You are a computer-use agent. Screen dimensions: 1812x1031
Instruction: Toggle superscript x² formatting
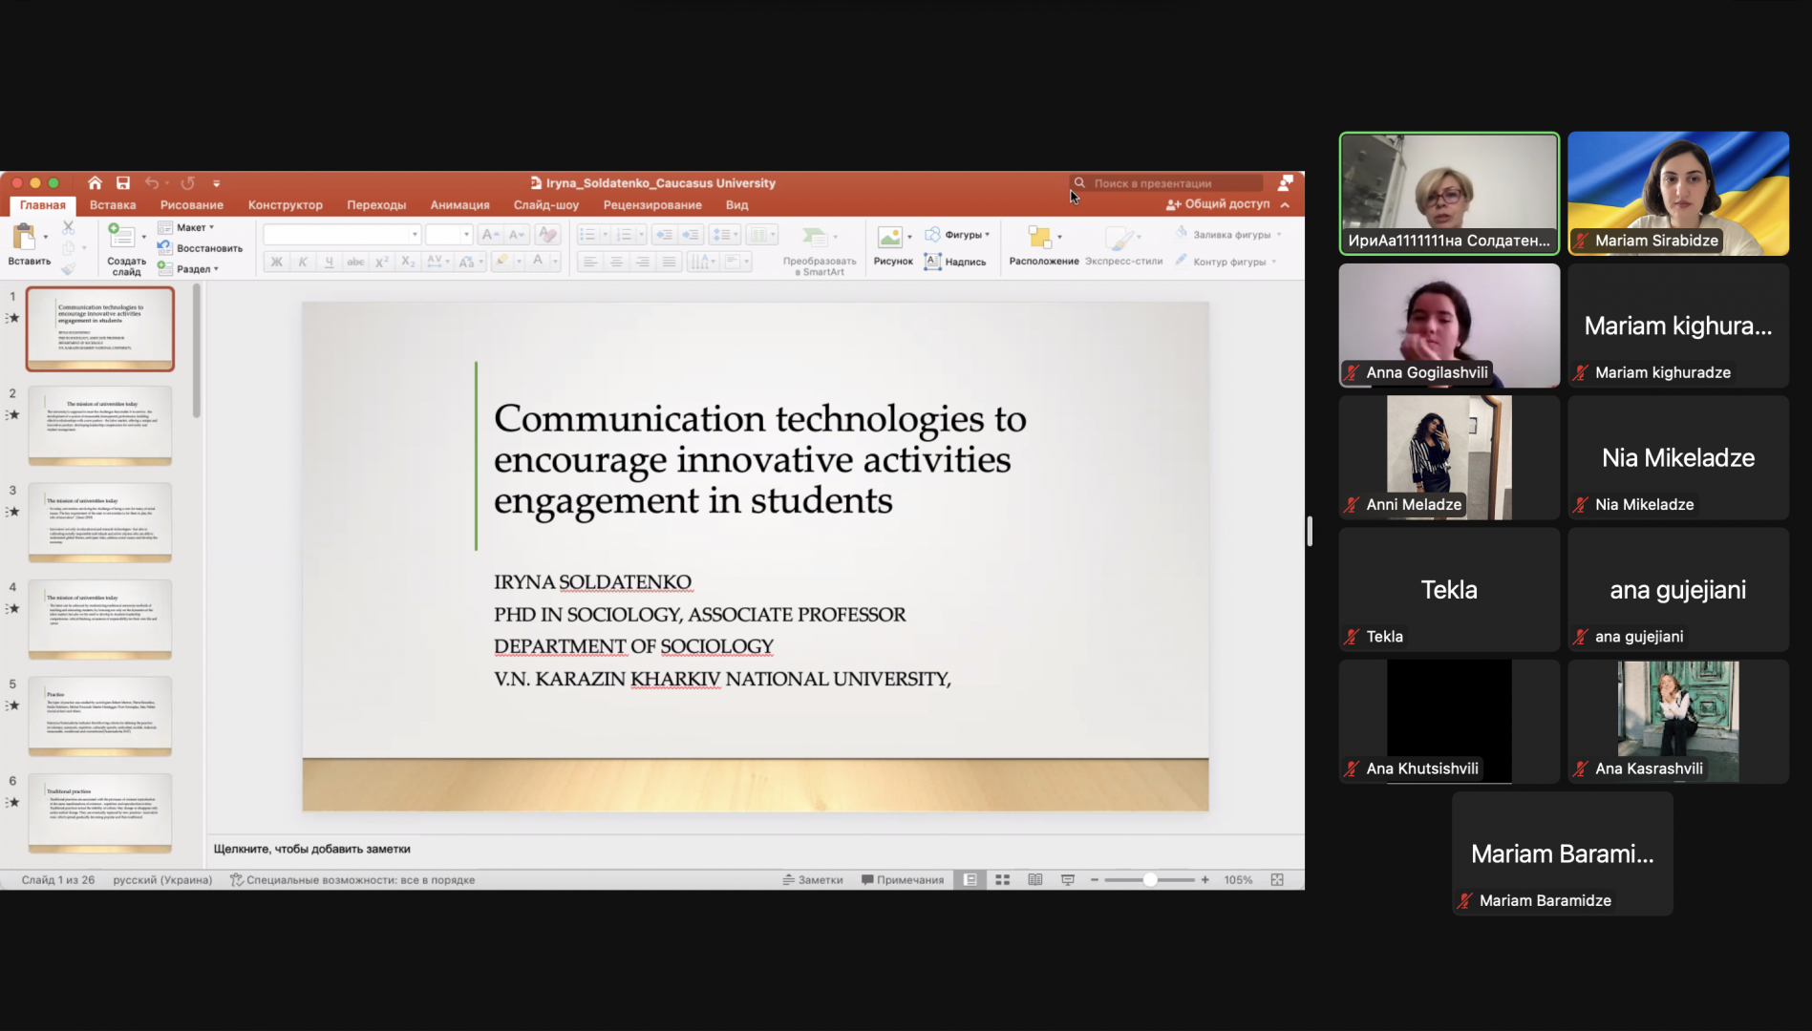click(x=381, y=262)
